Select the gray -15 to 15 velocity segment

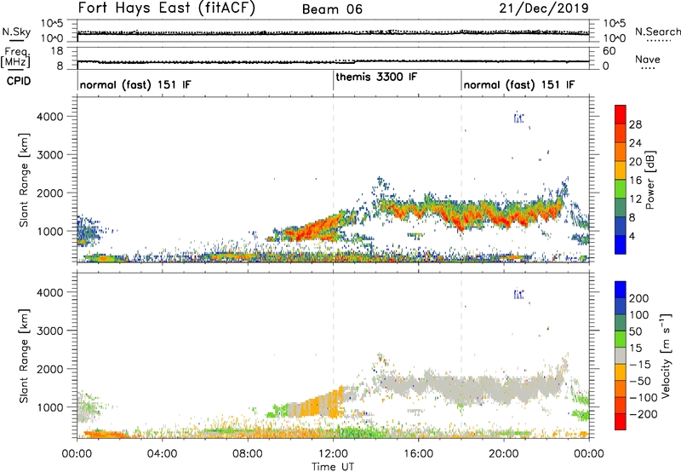621,355
